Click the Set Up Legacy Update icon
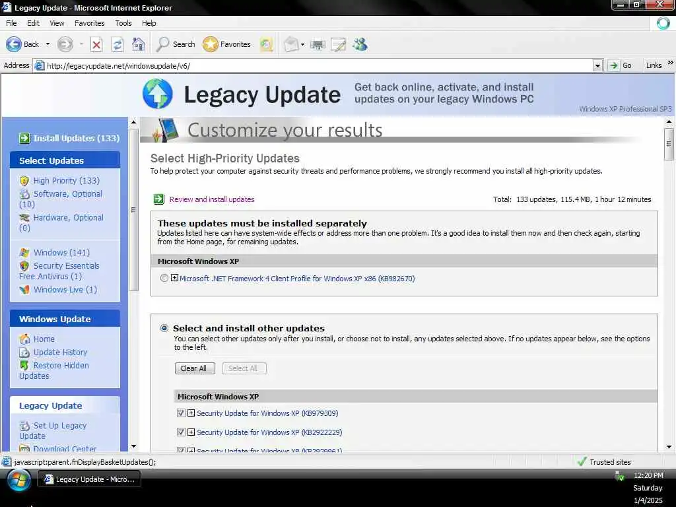This screenshot has height=507, width=676. tap(24, 426)
